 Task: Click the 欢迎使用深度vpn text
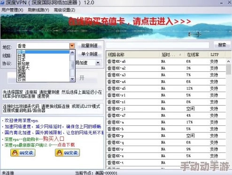coord(21,121)
